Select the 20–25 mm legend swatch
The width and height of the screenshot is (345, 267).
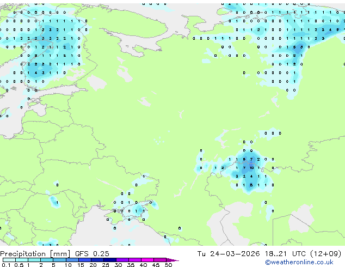pyautogui.click(x=97, y=260)
